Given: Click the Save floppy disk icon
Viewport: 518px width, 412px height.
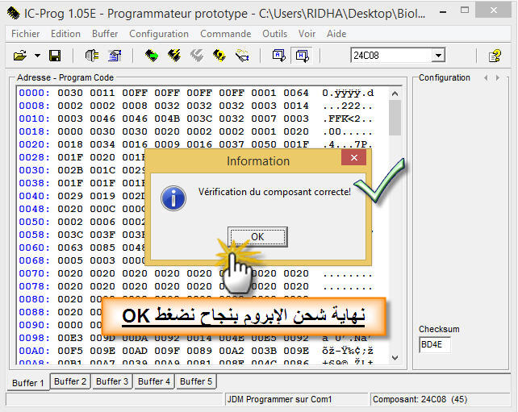Looking at the screenshot, I should pyautogui.click(x=55, y=56).
